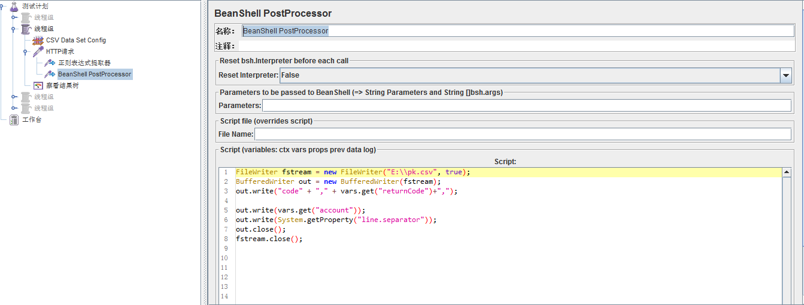Click the CSV Data Set Config icon

coord(38,40)
